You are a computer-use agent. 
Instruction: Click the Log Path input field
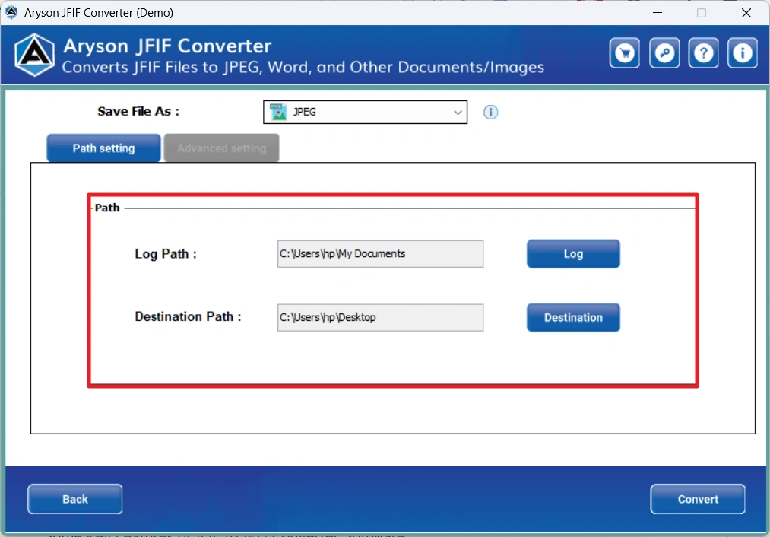click(x=380, y=253)
